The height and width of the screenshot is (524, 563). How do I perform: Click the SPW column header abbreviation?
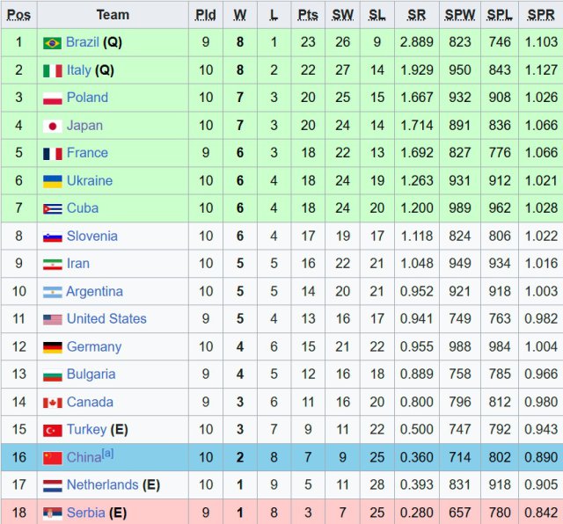pos(458,15)
